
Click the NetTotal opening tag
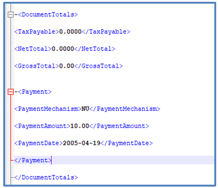[x=33, y=49]
